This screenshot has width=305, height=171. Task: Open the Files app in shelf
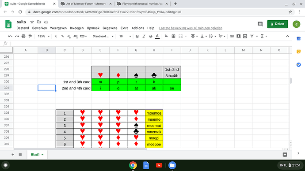172,165
